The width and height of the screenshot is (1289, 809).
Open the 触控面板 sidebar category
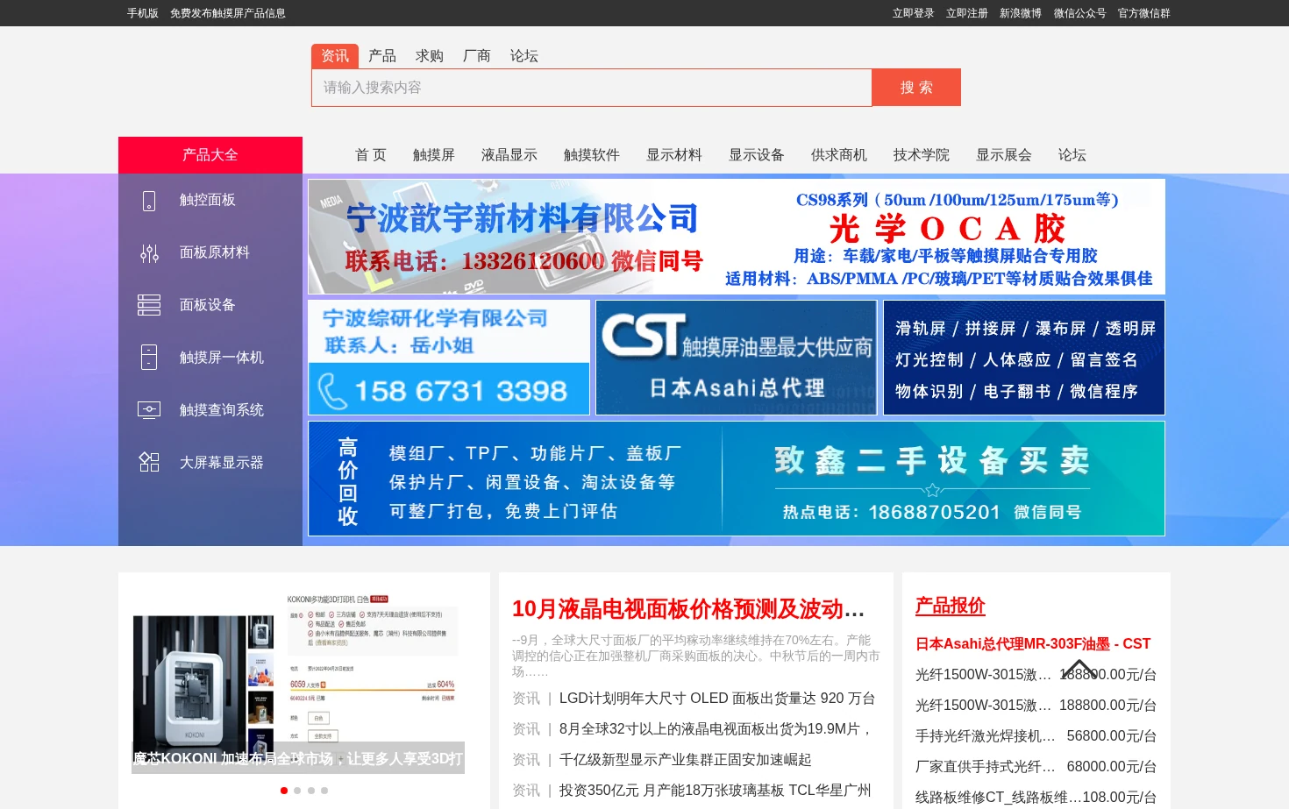click(x=208, y=201)
